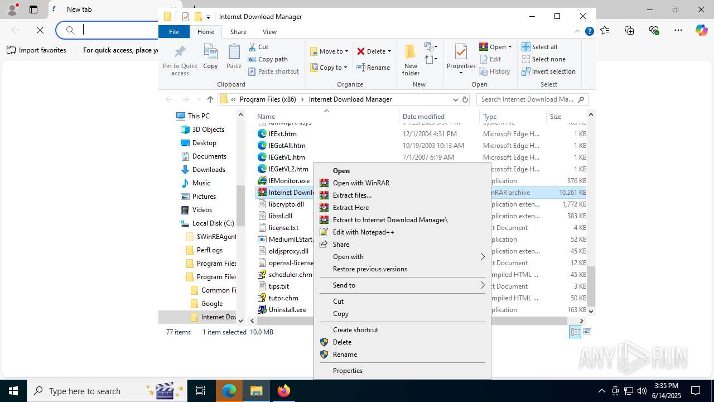Click Invert selection in ribbon

pos(549,71)
